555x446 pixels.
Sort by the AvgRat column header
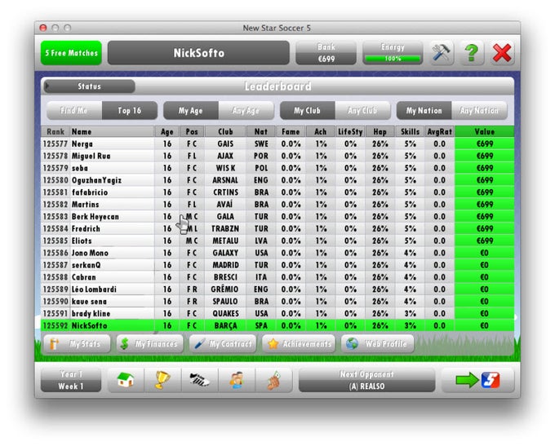(440, 131)
